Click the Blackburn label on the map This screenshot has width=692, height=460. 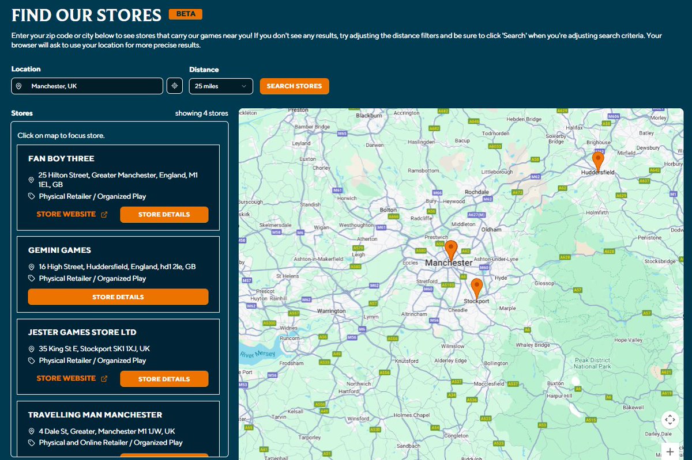coord(369,115)
